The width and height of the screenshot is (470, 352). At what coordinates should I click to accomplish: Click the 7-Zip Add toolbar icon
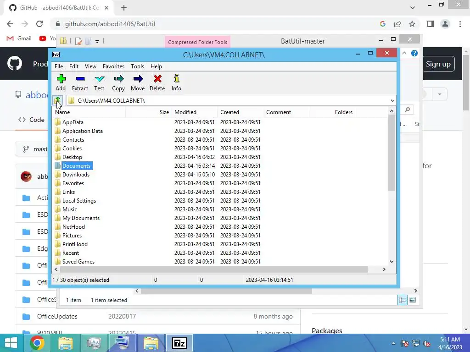click(61, 79)
